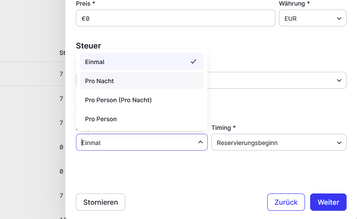Open the Währung dropdown showing EUR
Viewport: 357px width, 219px height.
click(x=313, y=18)
